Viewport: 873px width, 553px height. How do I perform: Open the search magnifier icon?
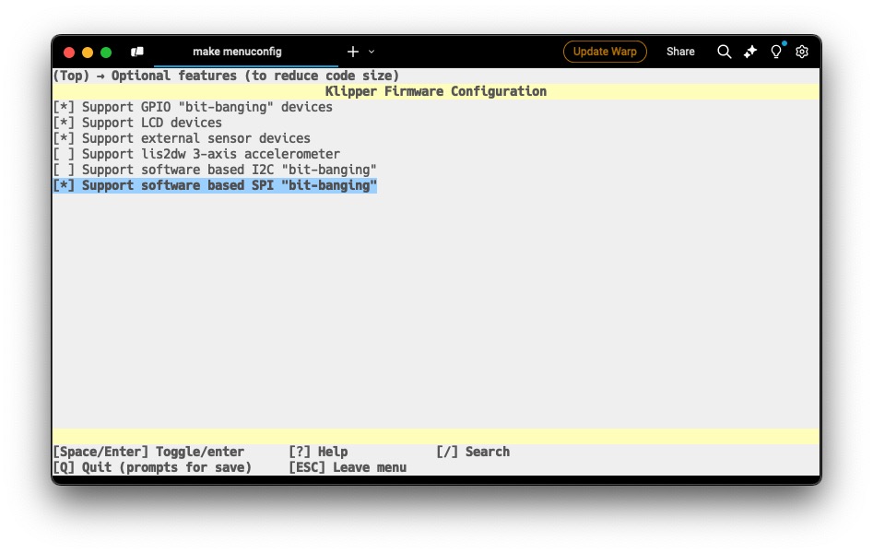[724, 52]
